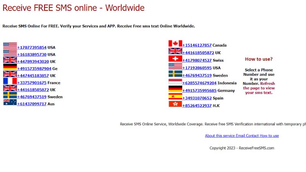
Task: Click the UK flag beside +447893943020
Action: [10, 60]
